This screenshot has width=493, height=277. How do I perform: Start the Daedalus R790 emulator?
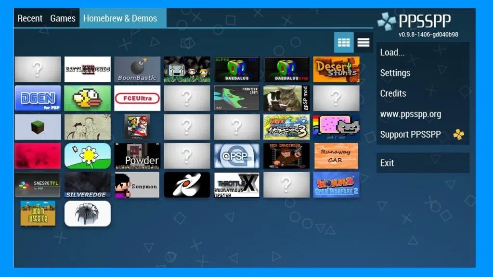pyautogui.click(x=286, y=69)
